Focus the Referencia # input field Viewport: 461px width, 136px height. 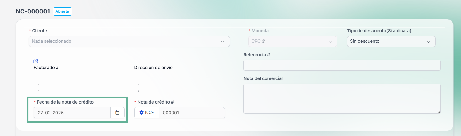(342, 65)
